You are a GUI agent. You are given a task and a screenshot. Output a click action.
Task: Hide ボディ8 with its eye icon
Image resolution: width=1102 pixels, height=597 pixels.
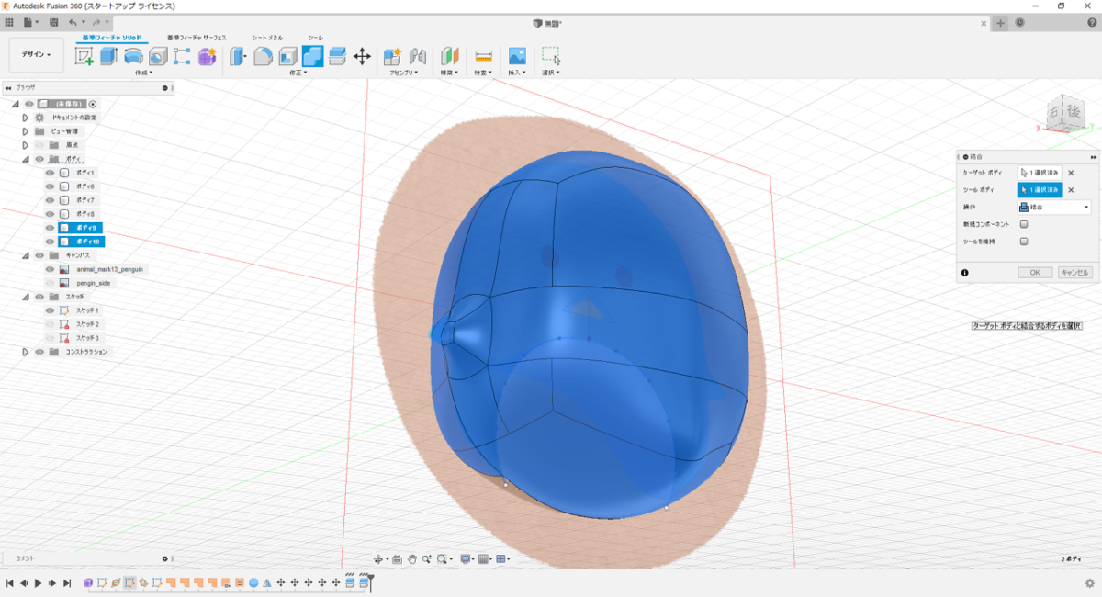(x=50, y=214)
